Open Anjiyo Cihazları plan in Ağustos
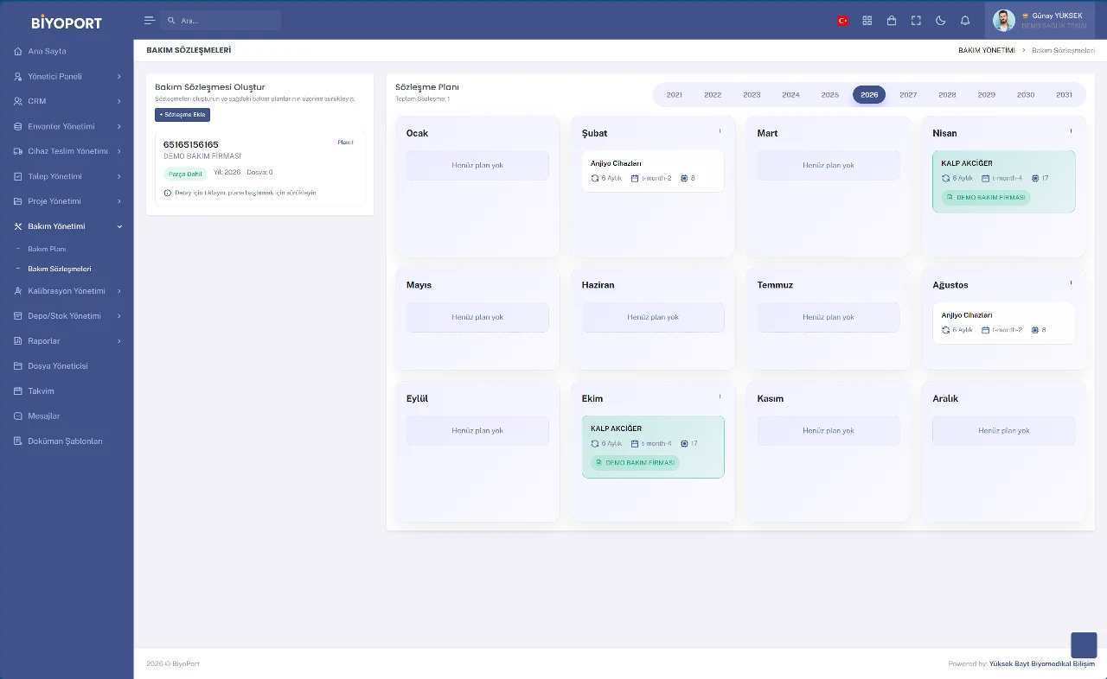This screenshot has width=1107, height=679. [x=1004, y=323]
